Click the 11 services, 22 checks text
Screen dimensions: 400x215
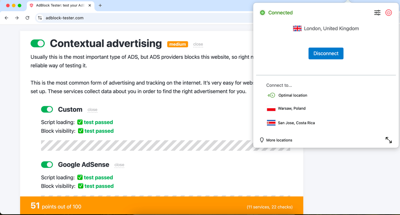tap(270, 207)
